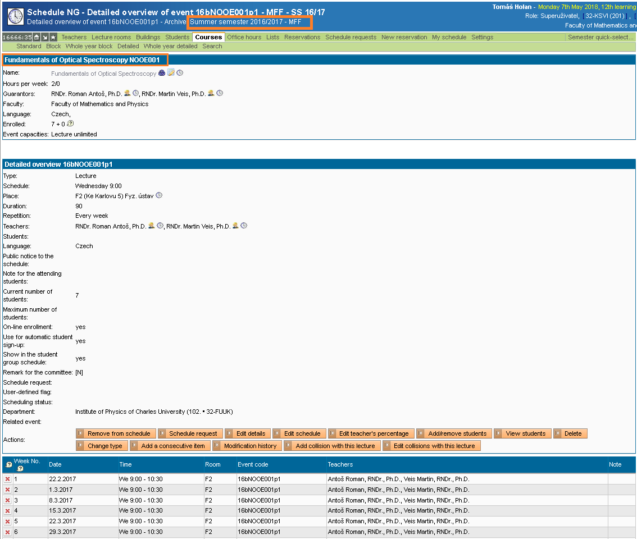Delete the 15.3.2017 row using red X

(7, 511)
